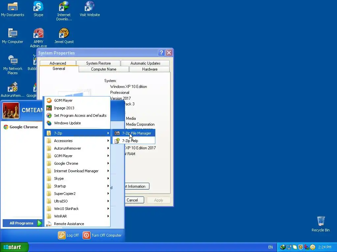Viewport: 337px width, 252px height.
Task: Launch Jewel Quest game icon
Action: pos(64,36)
